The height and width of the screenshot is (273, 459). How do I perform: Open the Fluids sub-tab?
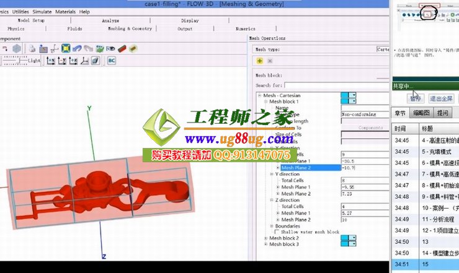74,28
